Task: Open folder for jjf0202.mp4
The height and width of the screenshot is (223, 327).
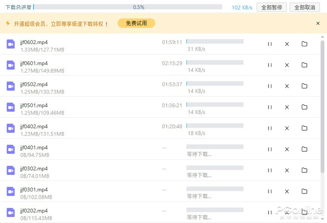Action: coord(304,212)
